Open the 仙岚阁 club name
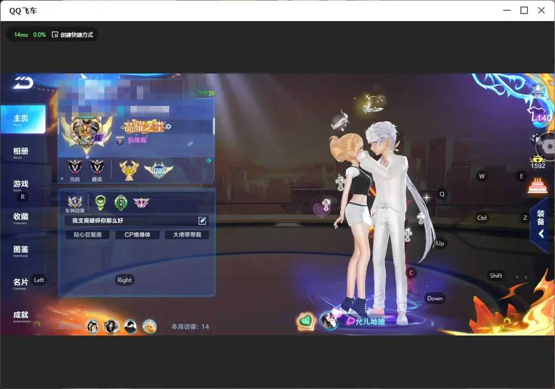 click(x=137, y=140)
